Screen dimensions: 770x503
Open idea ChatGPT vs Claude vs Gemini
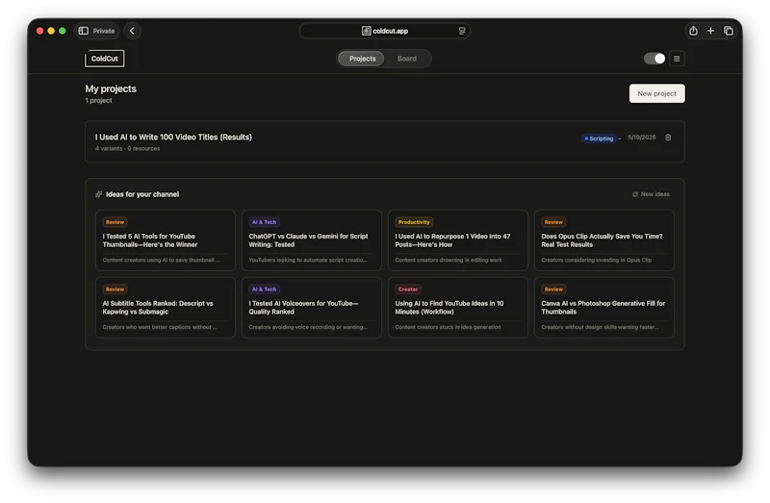pos(311,240)
